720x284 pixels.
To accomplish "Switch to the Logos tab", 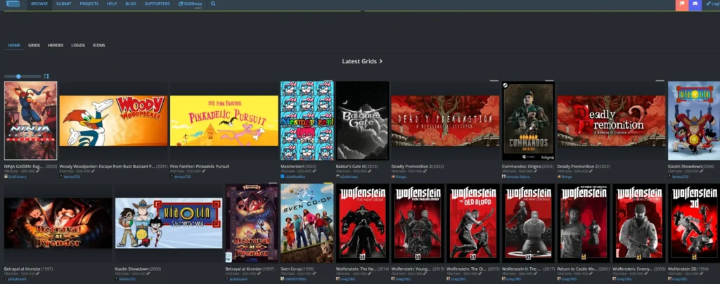I will pos(78,45).
